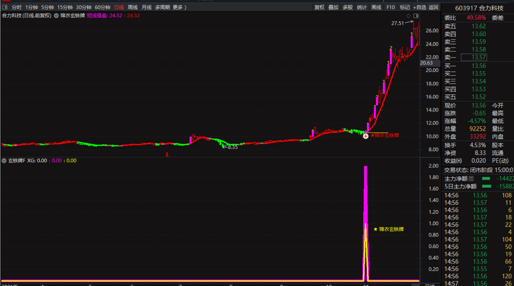This screenshot has height=286, width=514.
Task: Toggle the left sidebar panel icon
Action: (x=5, y=7)
